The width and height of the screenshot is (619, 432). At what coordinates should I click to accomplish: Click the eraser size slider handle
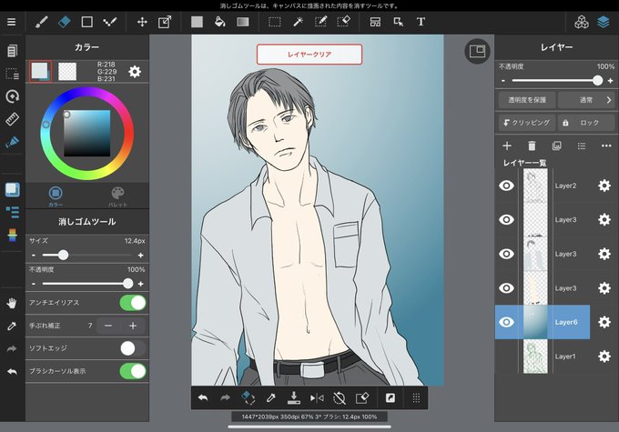pos(63,256)
